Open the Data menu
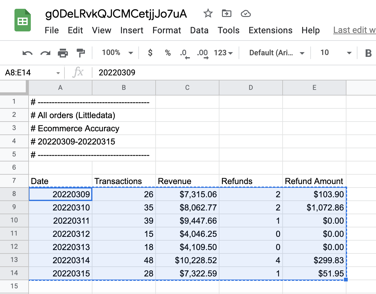 pos(199,30)
